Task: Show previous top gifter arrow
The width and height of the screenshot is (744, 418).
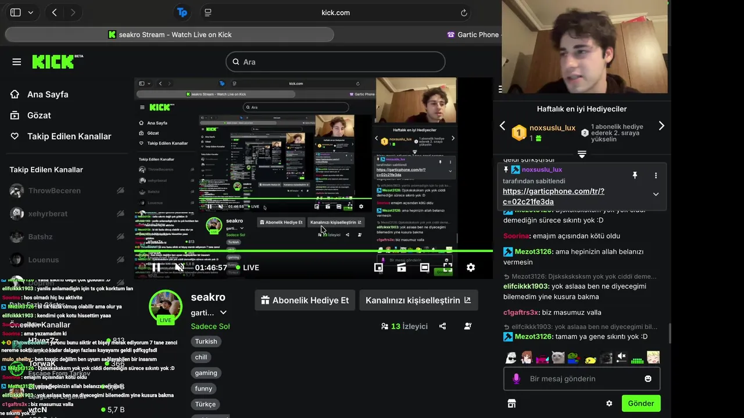Action: [502, 126]
